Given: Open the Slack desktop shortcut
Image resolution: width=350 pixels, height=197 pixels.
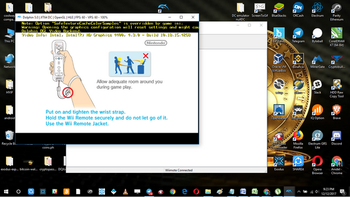Looking at the screenshot, I should click(x=317, y=86).
